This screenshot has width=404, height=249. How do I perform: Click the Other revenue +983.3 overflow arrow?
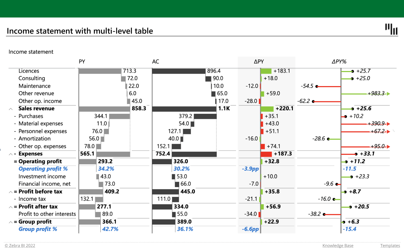point(388,94)
